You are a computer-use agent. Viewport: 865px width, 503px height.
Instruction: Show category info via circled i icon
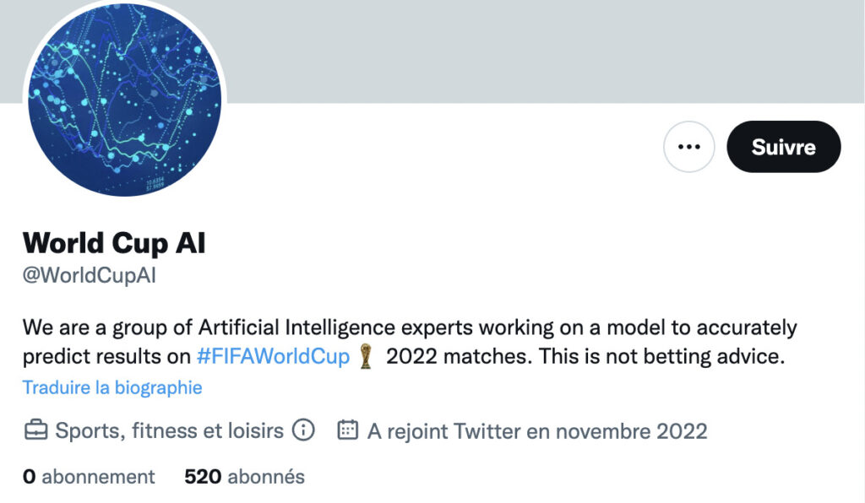pyautogui.click(x=303, y=430)
